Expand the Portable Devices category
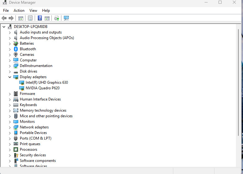 10,133
